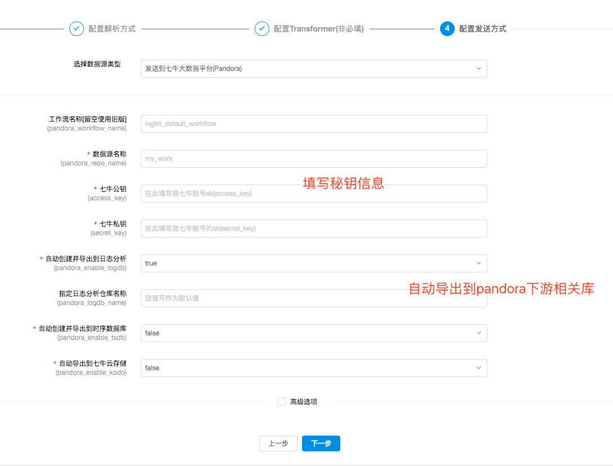The height and width of the screenshot is (466, 613).
Task: Open the 选择数据源类型 dropdown
Action: pos(314,68)
